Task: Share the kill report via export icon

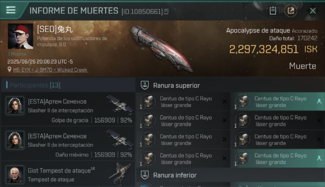Action: [290, 11]
